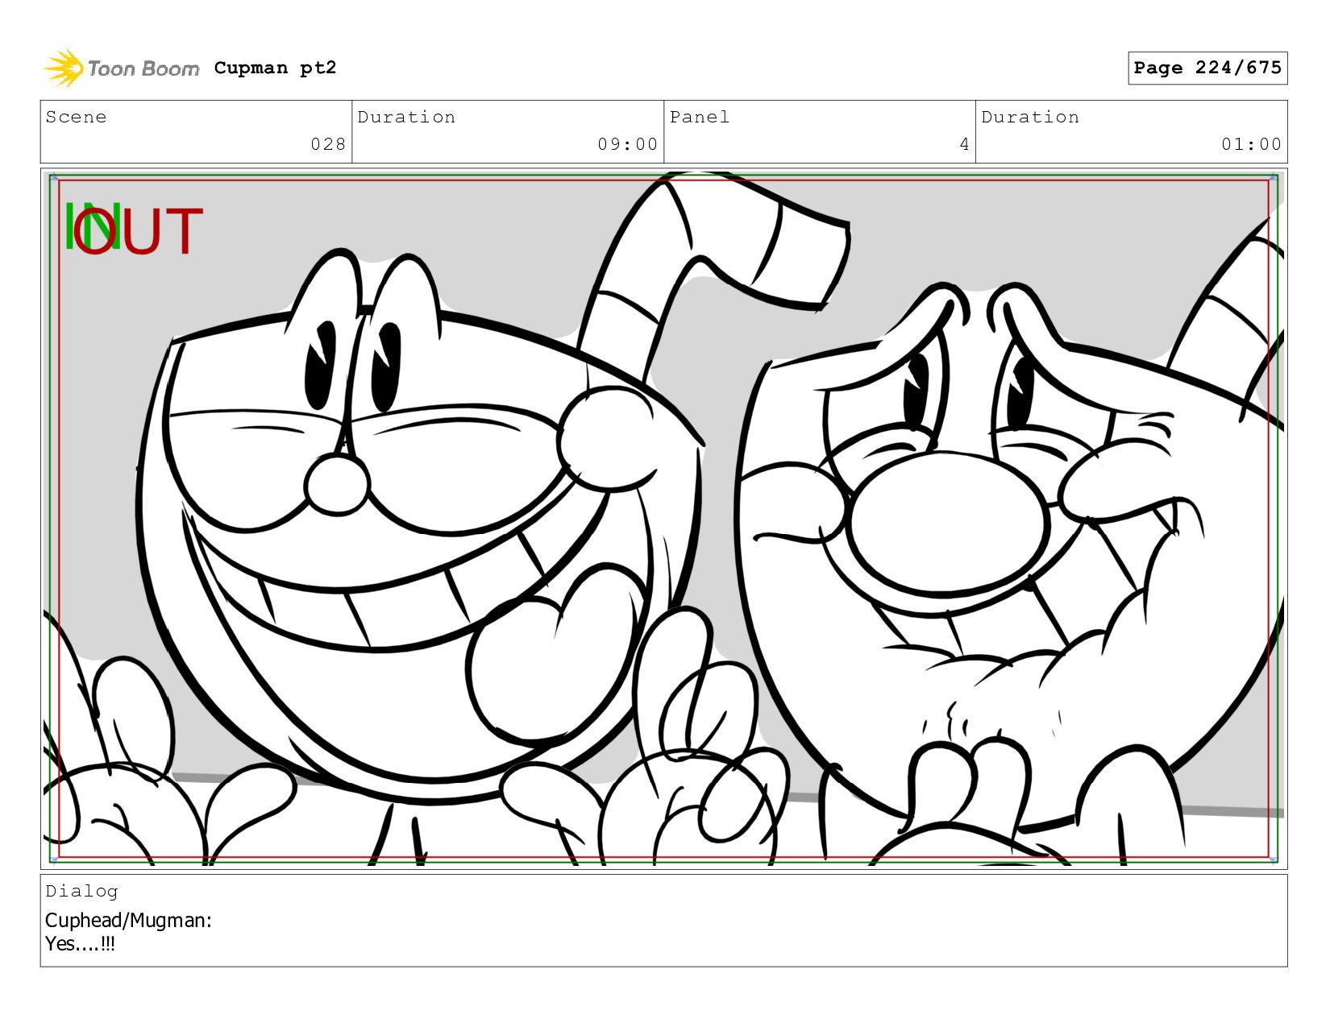This screenshot has width=1330, height=1027.
Task: Click the 'Page 224/675' page indicator box
Action: (x=1207, y=68)
